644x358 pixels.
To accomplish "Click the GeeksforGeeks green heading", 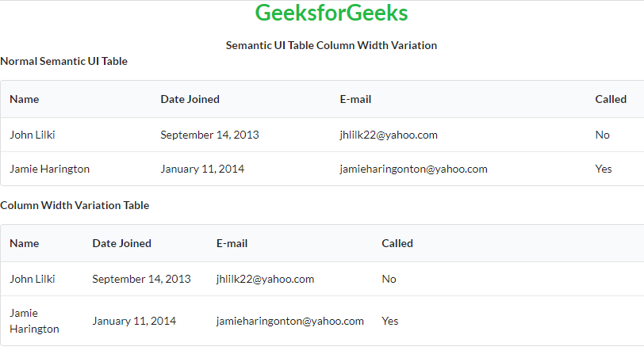I will [332, 13].
